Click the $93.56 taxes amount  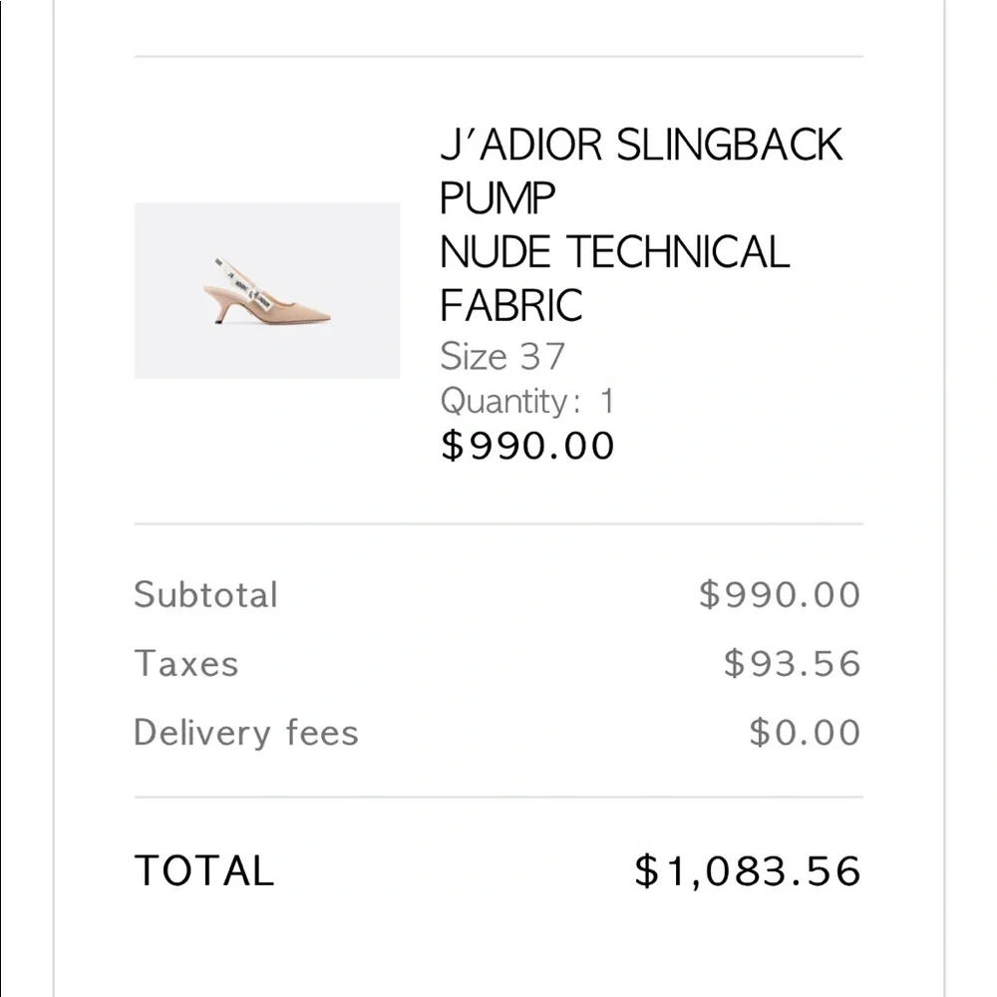(793, 663)
